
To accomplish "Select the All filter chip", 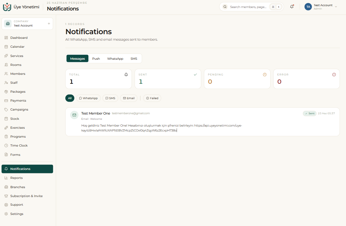I will click(x=70, y=98).
